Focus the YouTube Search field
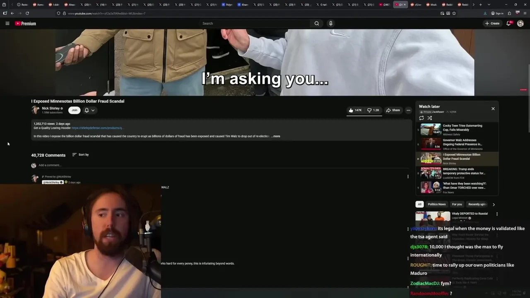The width and height of the screenshot is (530, 298). coord(255,24)
